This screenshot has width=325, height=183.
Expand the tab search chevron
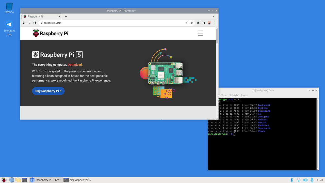pos(214,17)
